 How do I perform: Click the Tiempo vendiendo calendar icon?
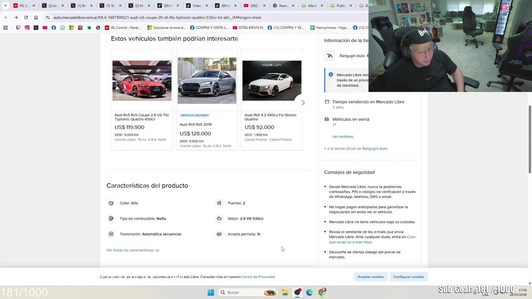tap(327, 102)
